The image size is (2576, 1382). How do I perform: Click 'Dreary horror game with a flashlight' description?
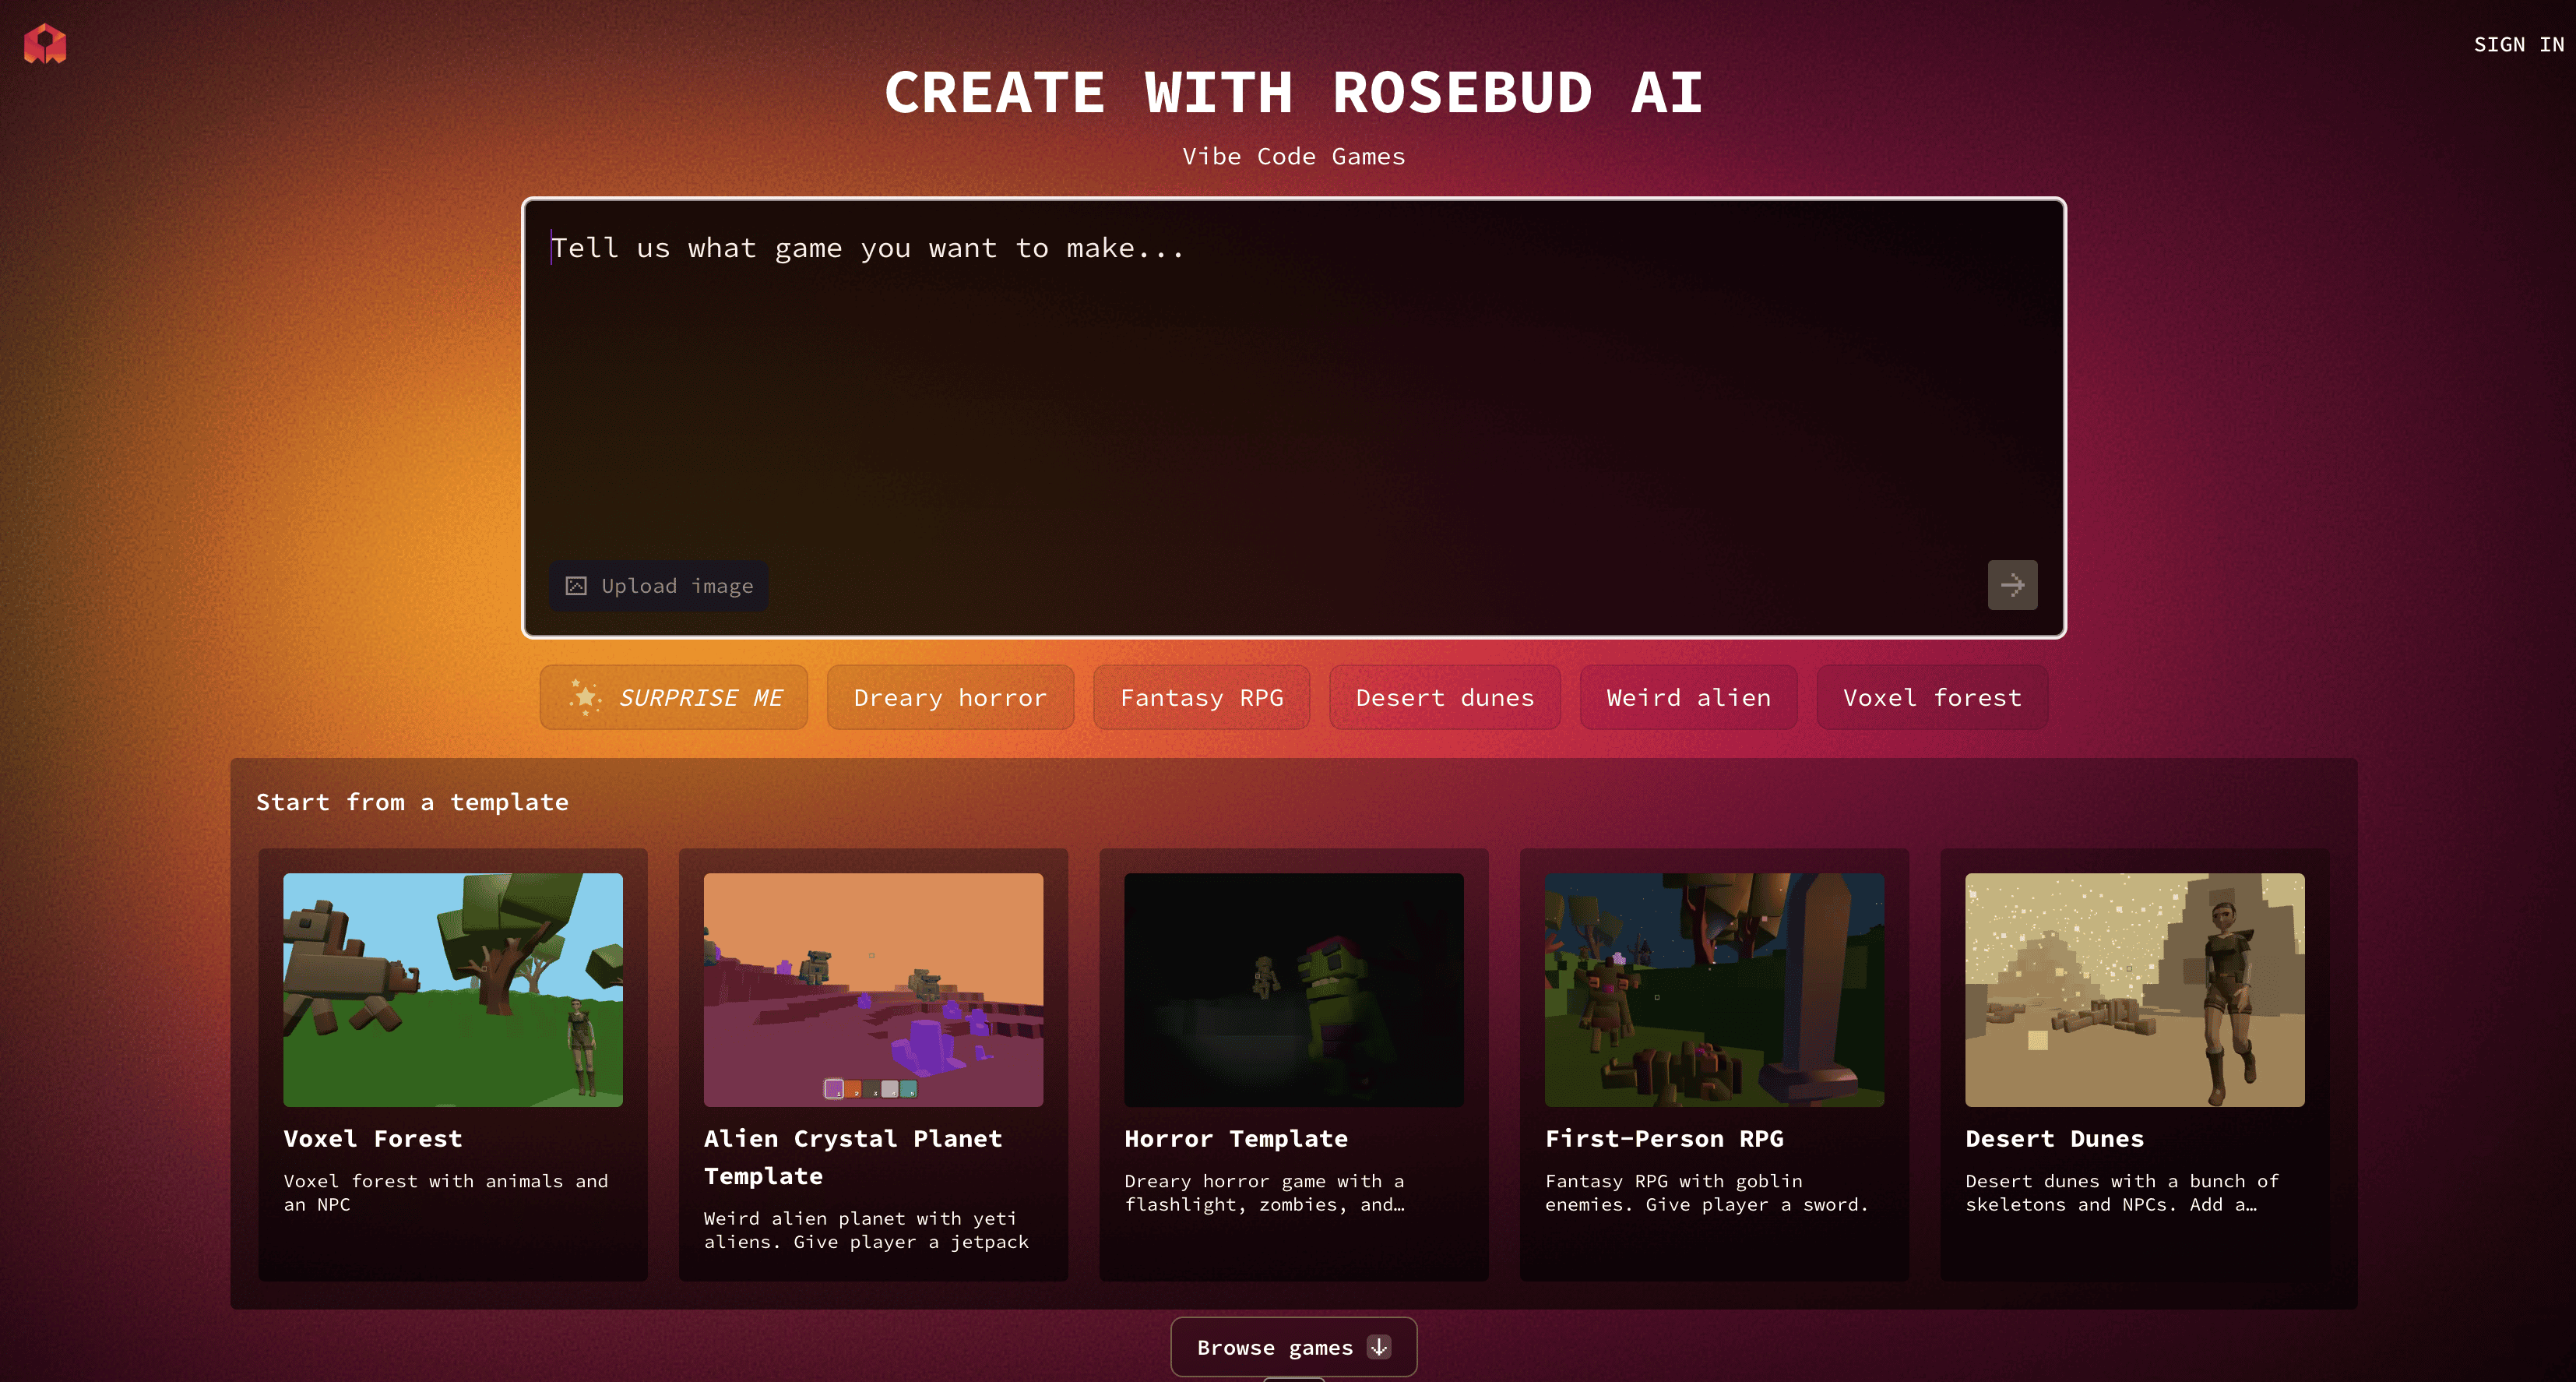tap(1264, 1193)
